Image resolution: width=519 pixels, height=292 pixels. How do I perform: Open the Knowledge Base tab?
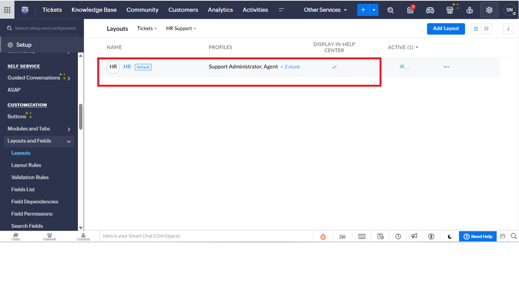click(94, 10)
